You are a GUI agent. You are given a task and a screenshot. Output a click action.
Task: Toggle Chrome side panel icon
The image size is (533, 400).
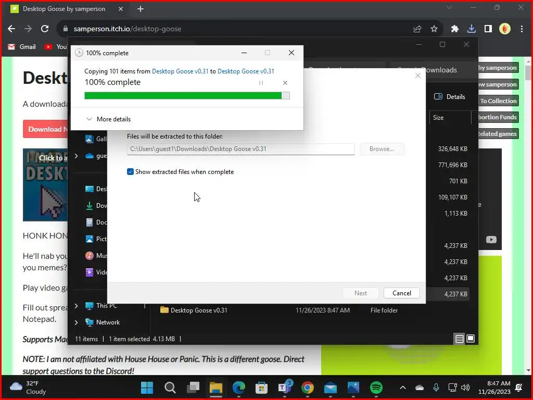pyautogui.click(x=488, y=29)
